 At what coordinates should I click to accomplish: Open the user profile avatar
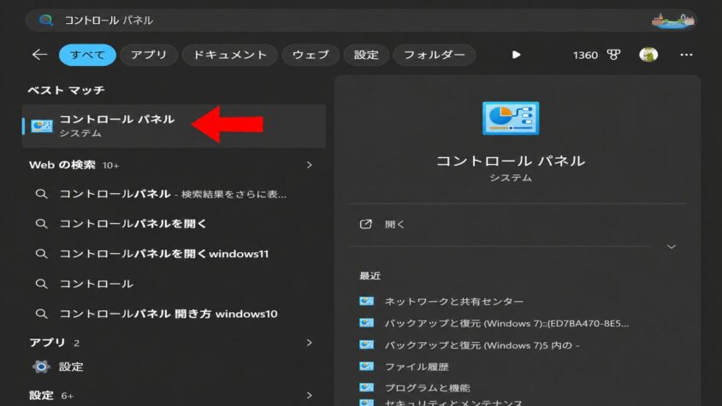[648, 55]
